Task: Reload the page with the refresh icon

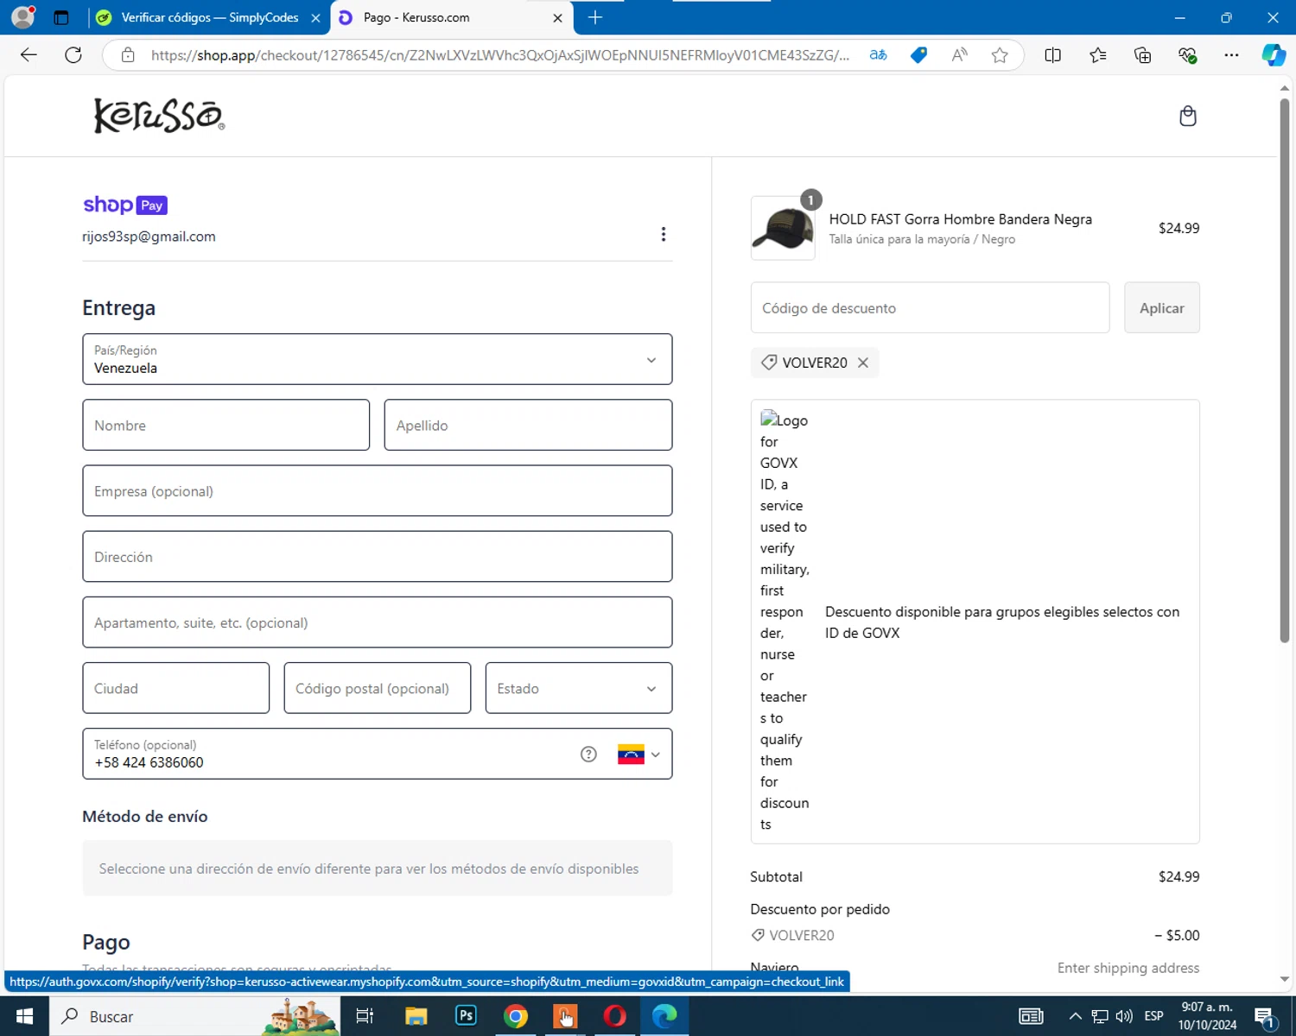Action: (73, 55)
